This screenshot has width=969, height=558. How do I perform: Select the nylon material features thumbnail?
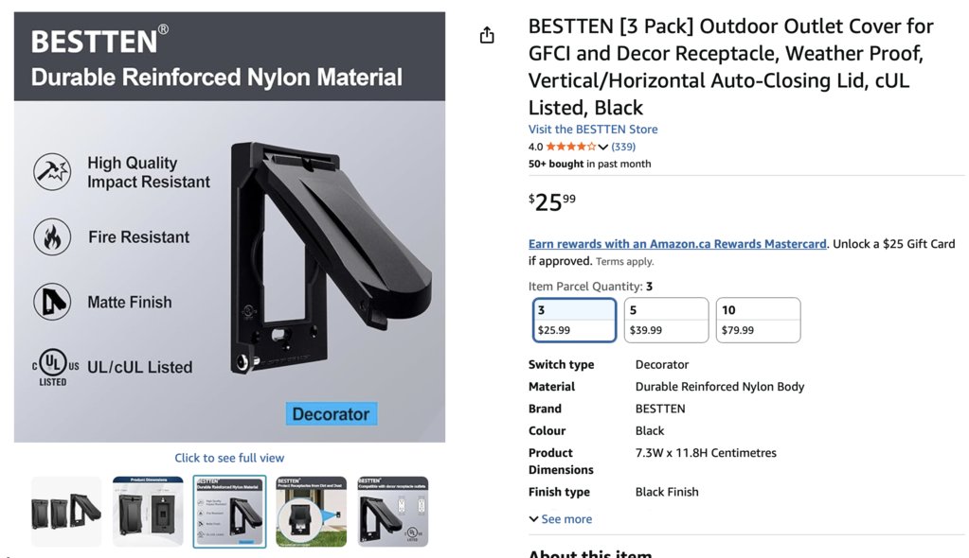point(229,512)
